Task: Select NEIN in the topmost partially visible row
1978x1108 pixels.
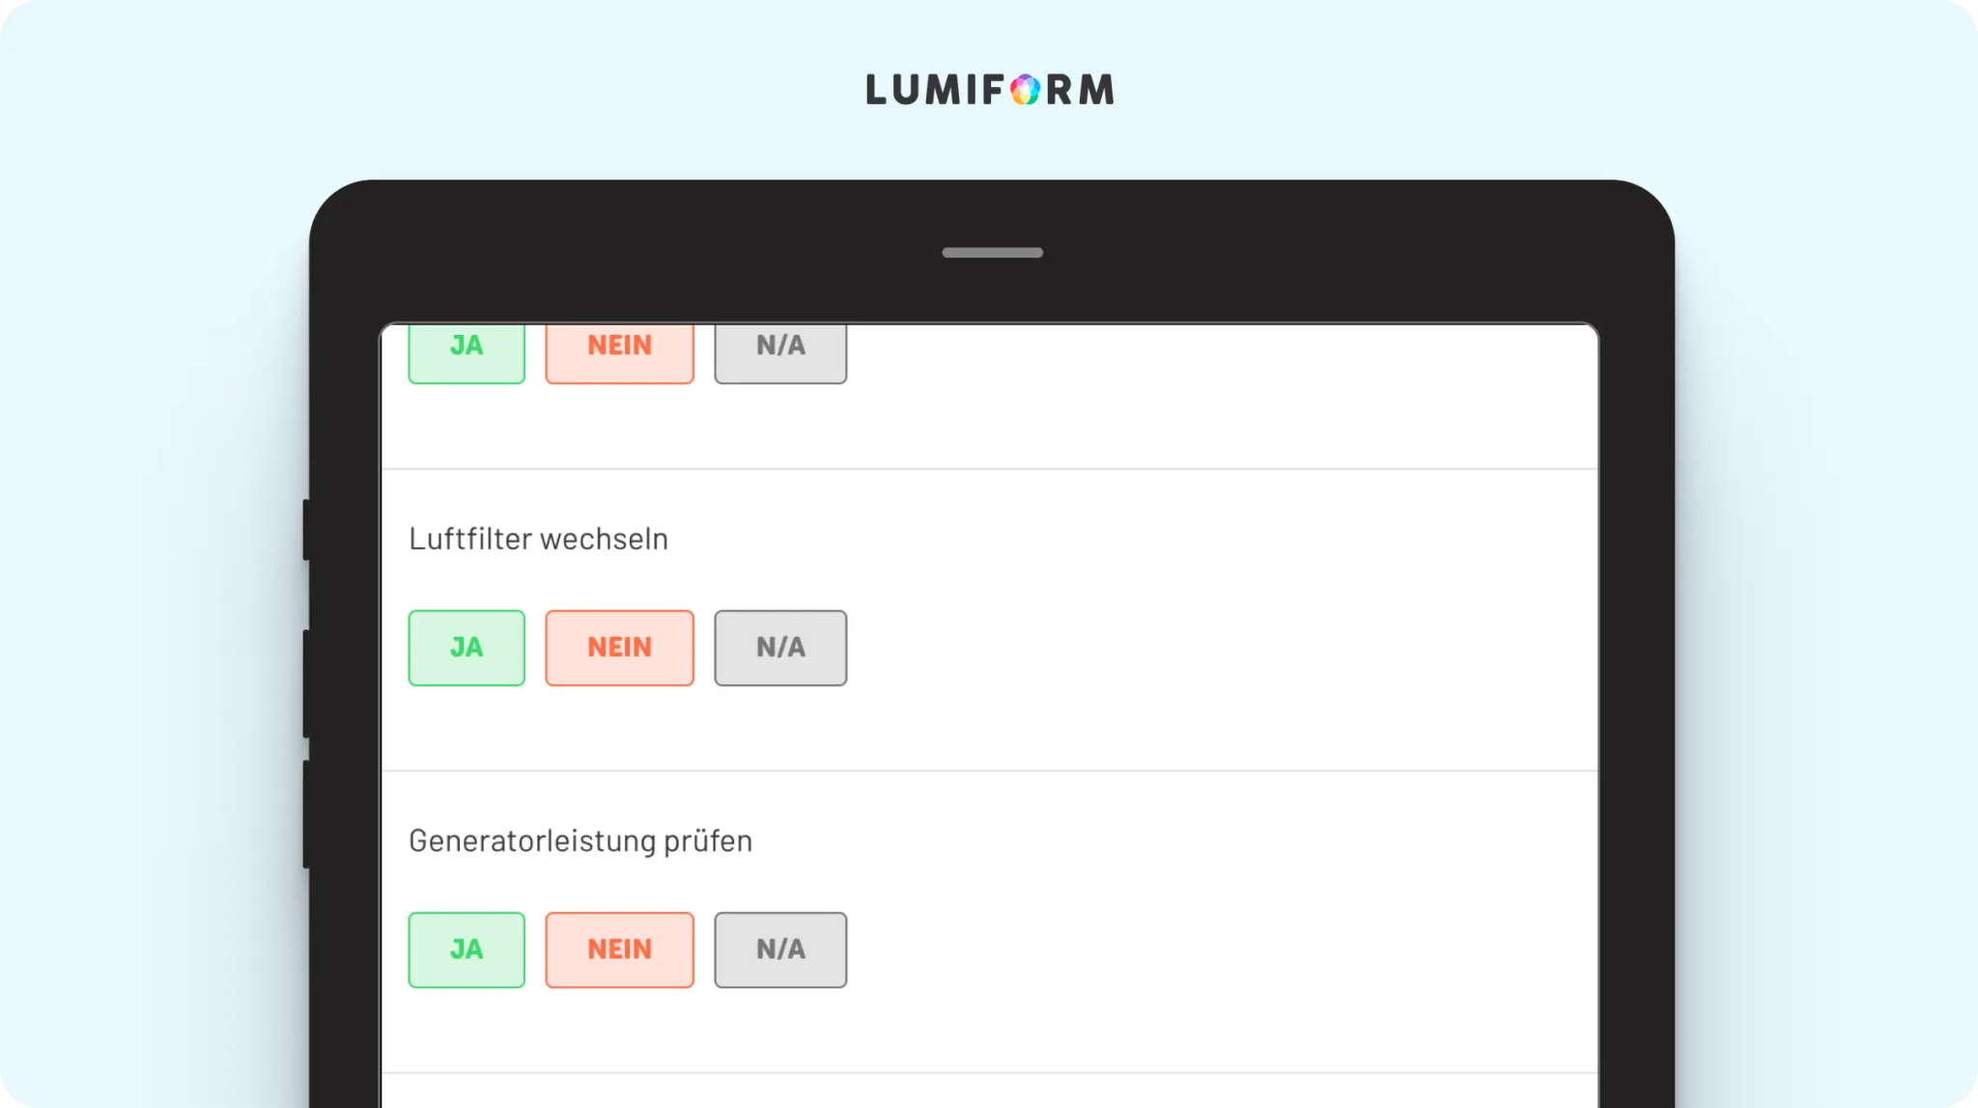Action: click(x=619, y=353)
